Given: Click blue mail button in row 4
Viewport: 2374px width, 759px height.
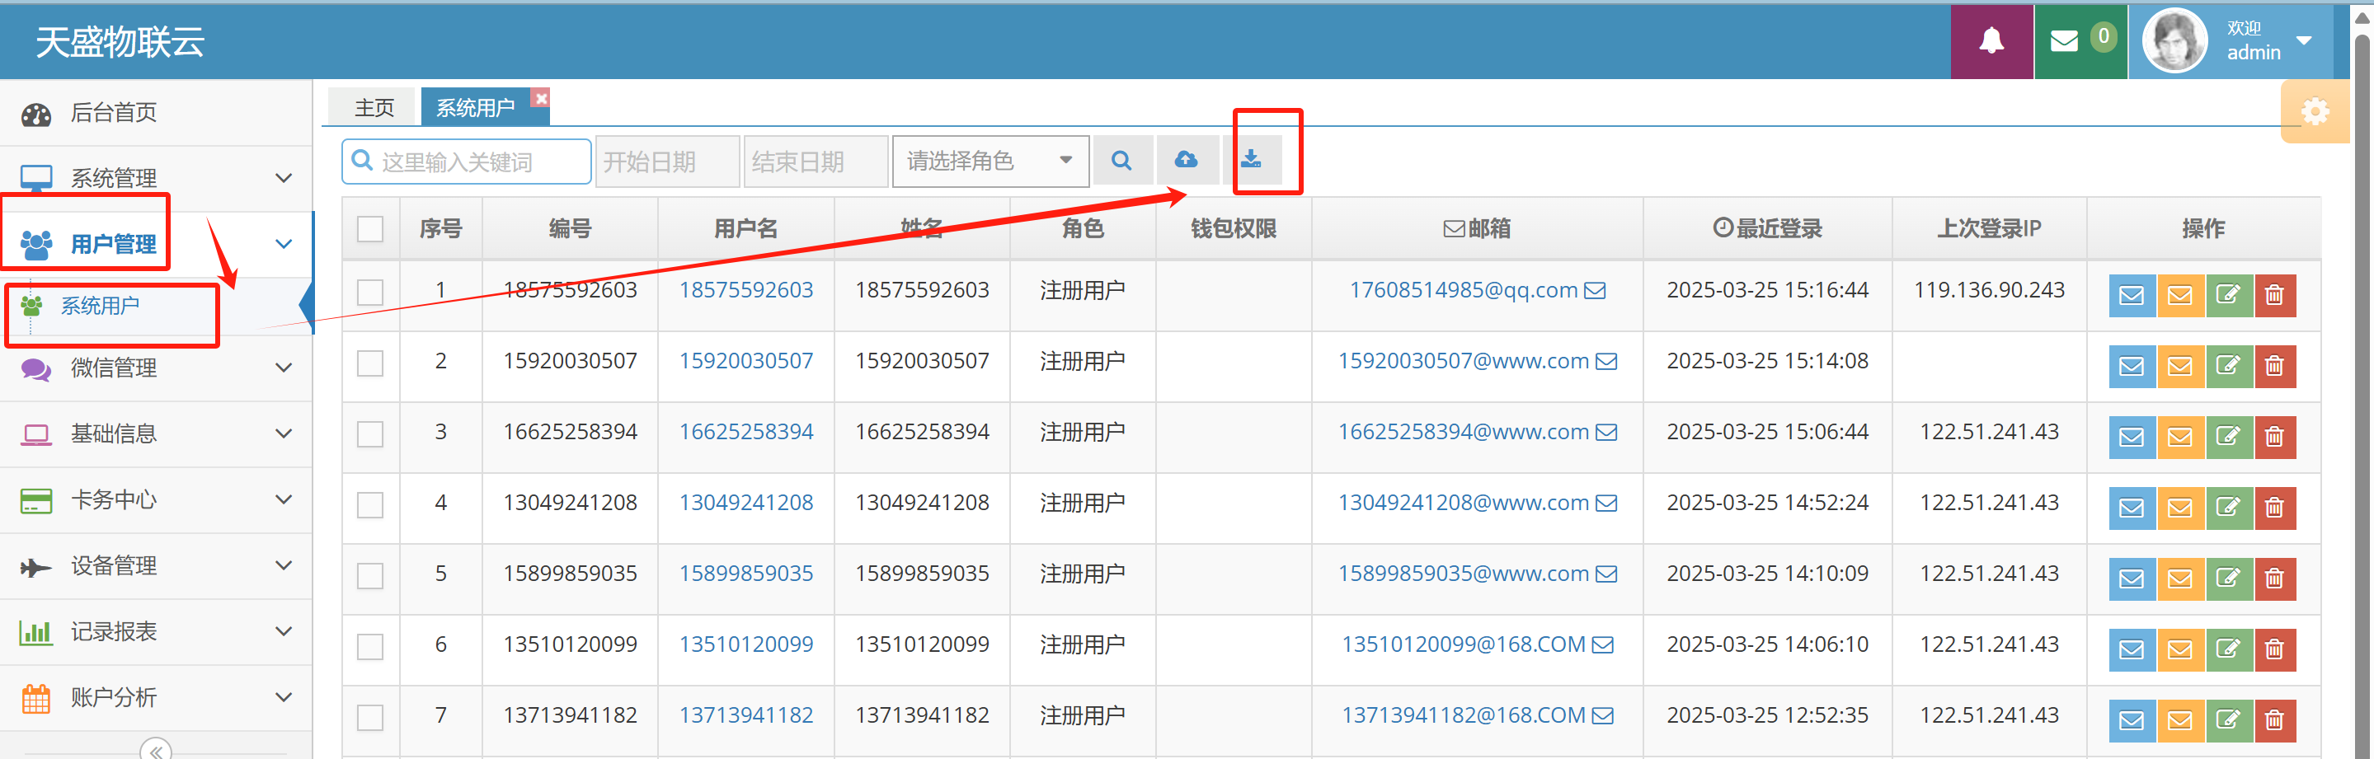Looking at the screenshot, I should click(2132, 508).
